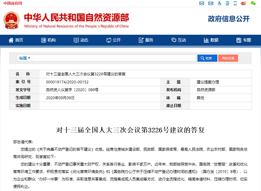Image resolution: width=261 pixels, height=191 pixels.
Task: Click the national emblem logo
Action: coord(11,20)
